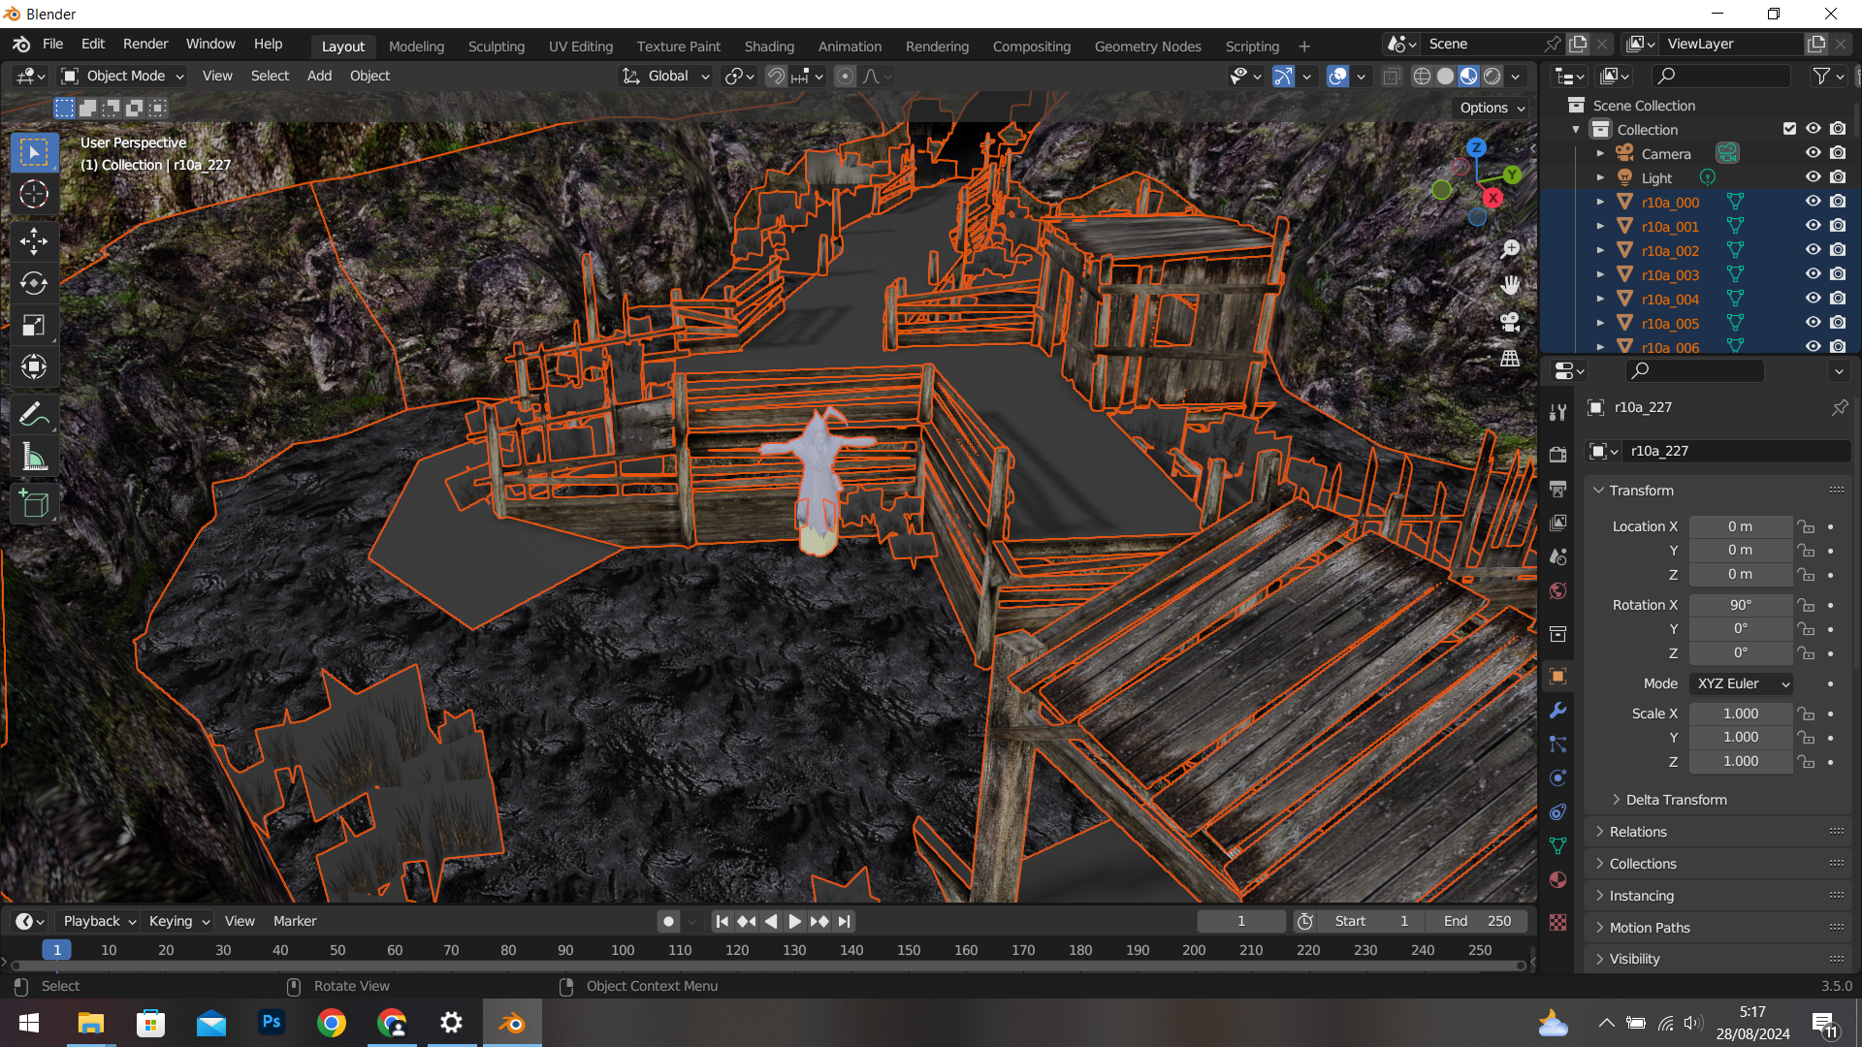Viewport: 1862px width, 1047px height.
Task: Open the timeline Marker menu
Action: click(x=295, y=922)
